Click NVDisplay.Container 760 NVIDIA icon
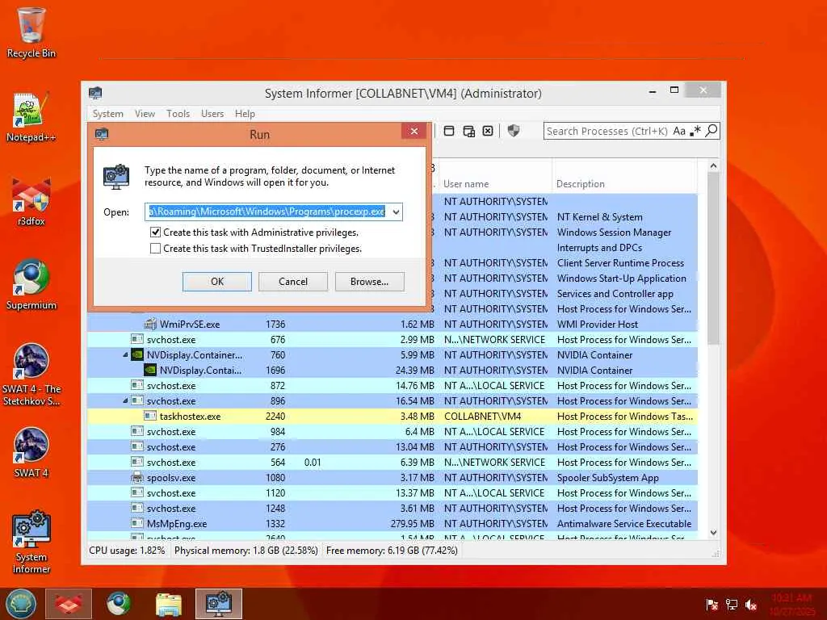This screenshot has width=827, height=620. 137,355
